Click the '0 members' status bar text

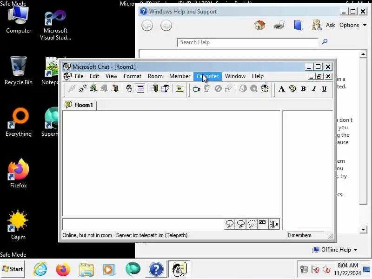299,235
